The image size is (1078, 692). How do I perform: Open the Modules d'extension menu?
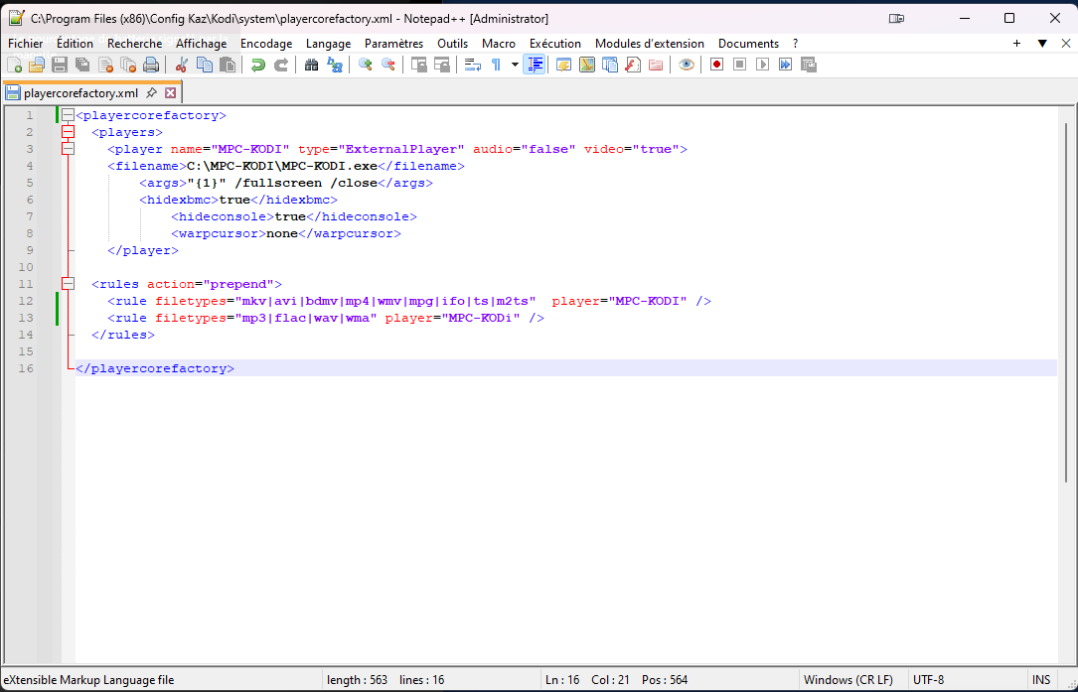[x=649, y=44]
